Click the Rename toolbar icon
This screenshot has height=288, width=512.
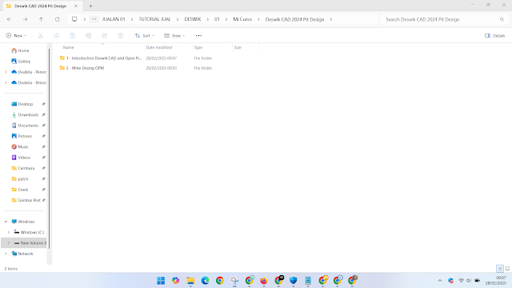89,35
